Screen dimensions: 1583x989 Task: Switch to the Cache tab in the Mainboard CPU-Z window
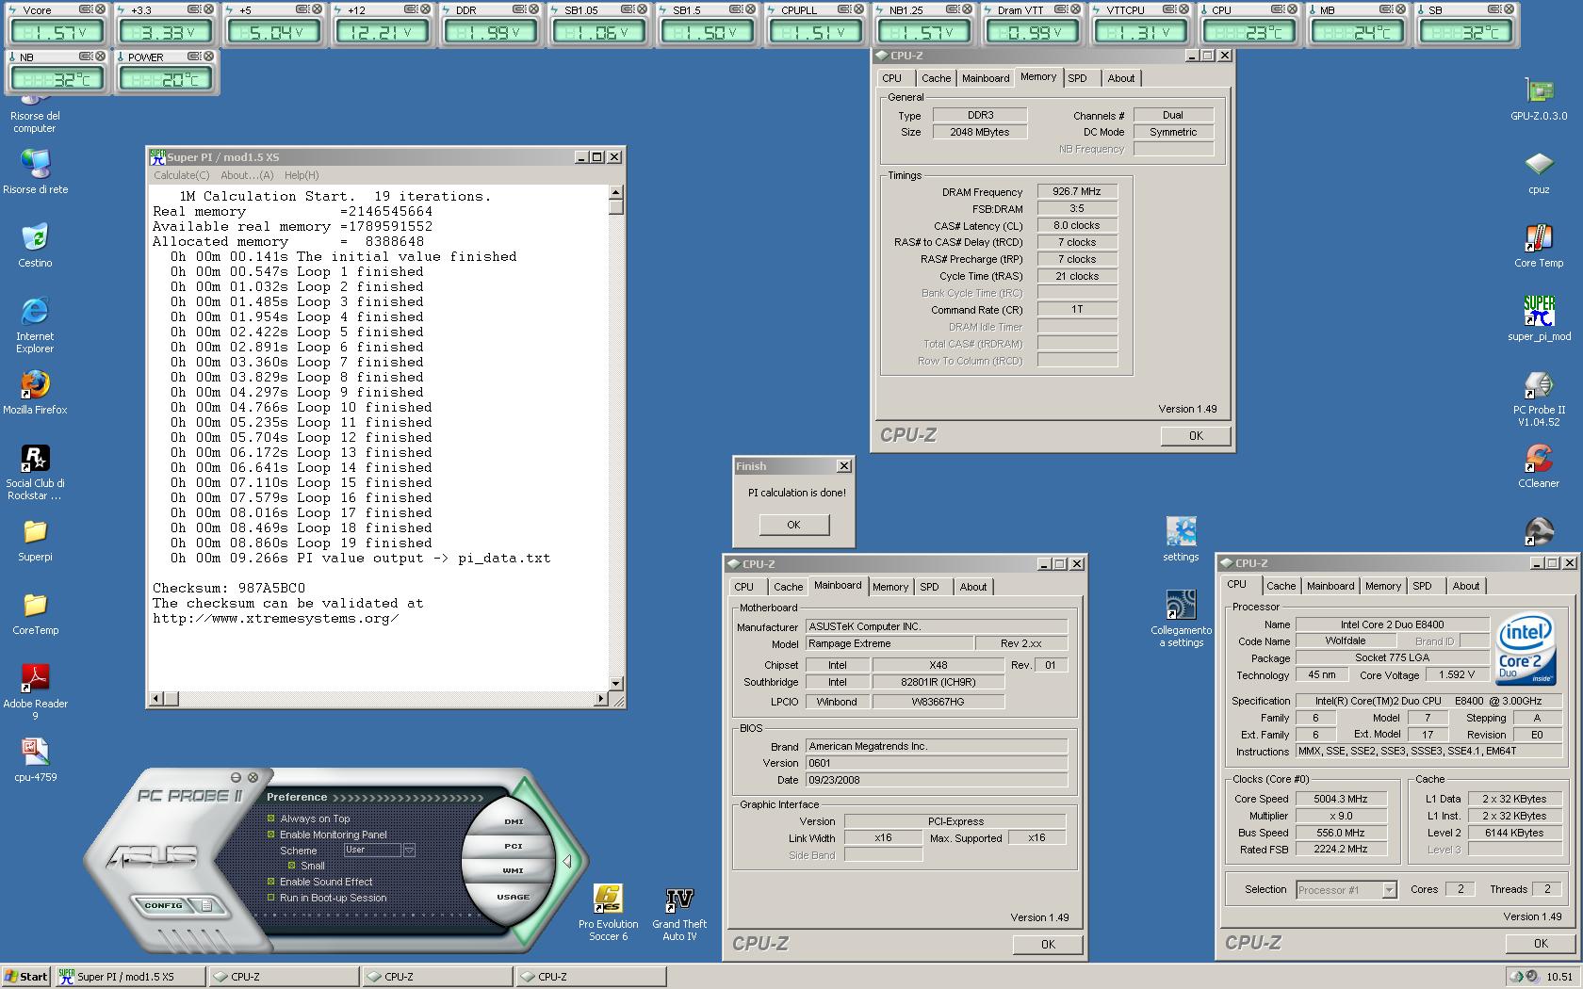[x=789, y=587]
